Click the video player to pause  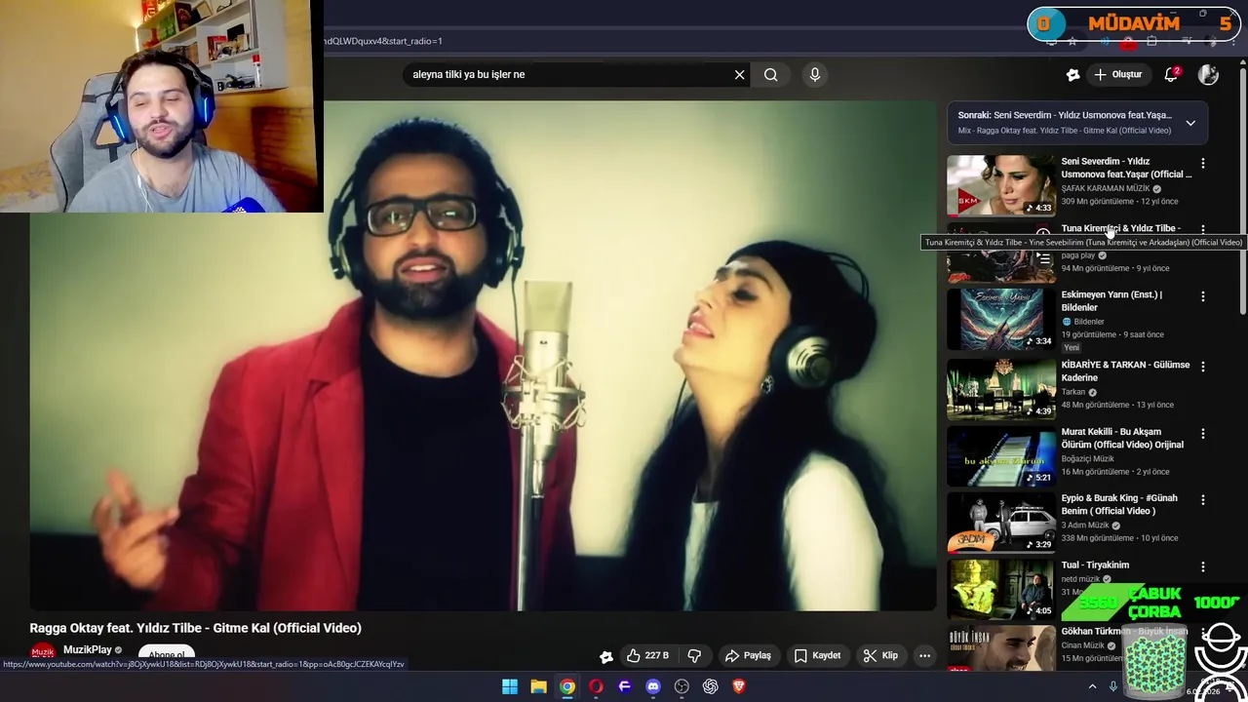(x=483, y=356)
